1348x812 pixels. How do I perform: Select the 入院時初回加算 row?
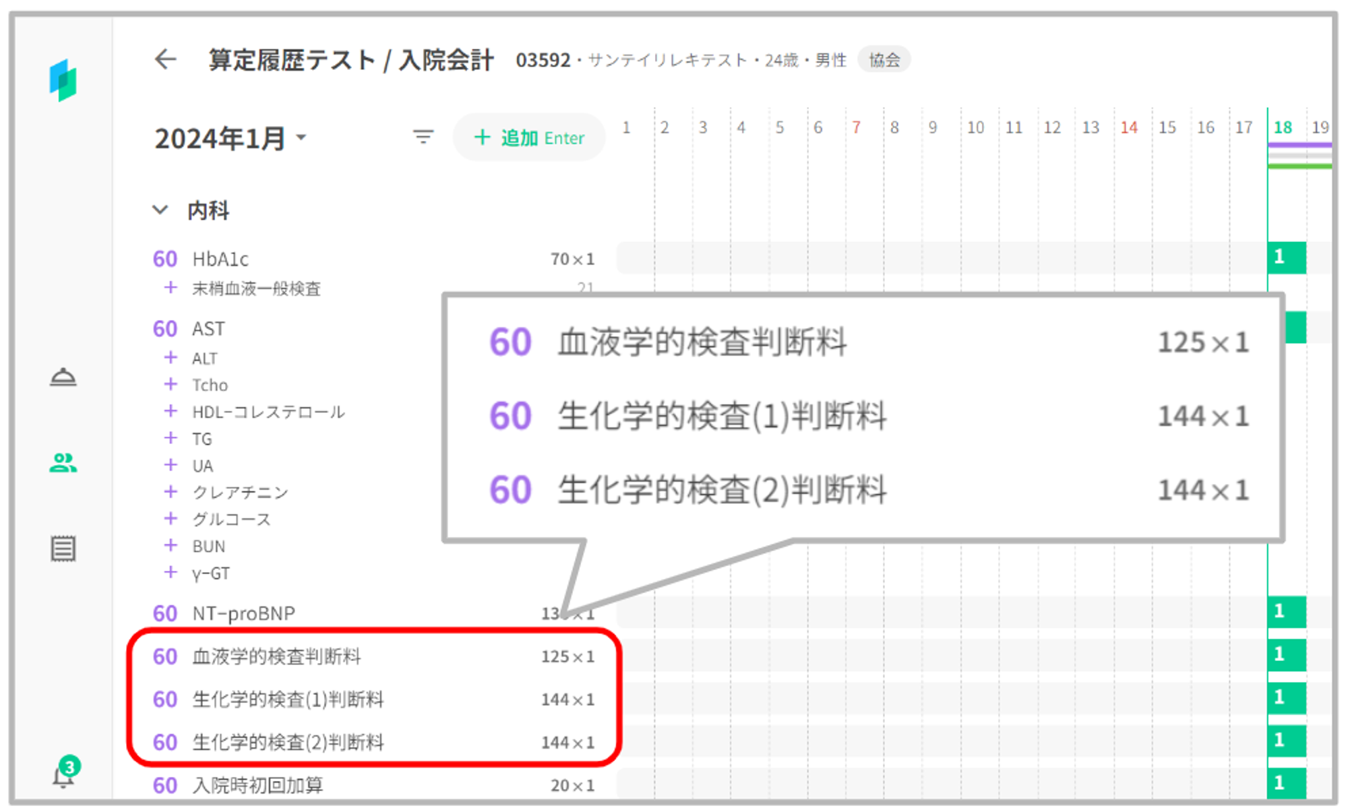[x=257, y=785]
